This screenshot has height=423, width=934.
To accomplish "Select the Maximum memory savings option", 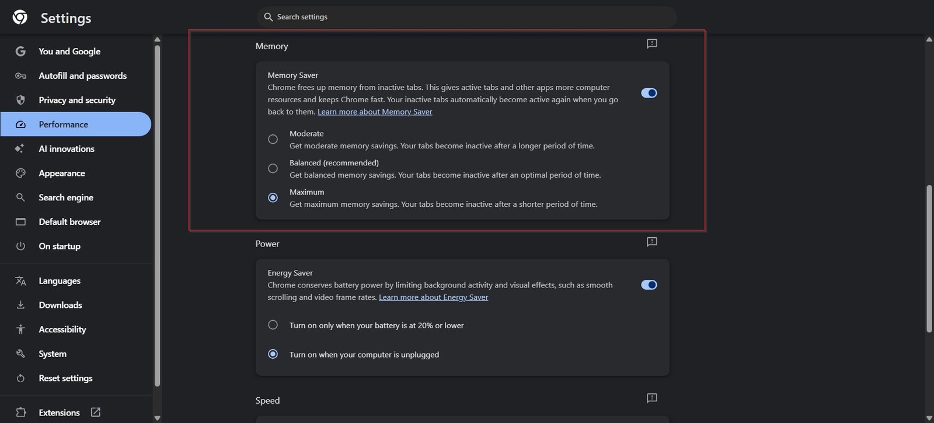I will [273, 197].
